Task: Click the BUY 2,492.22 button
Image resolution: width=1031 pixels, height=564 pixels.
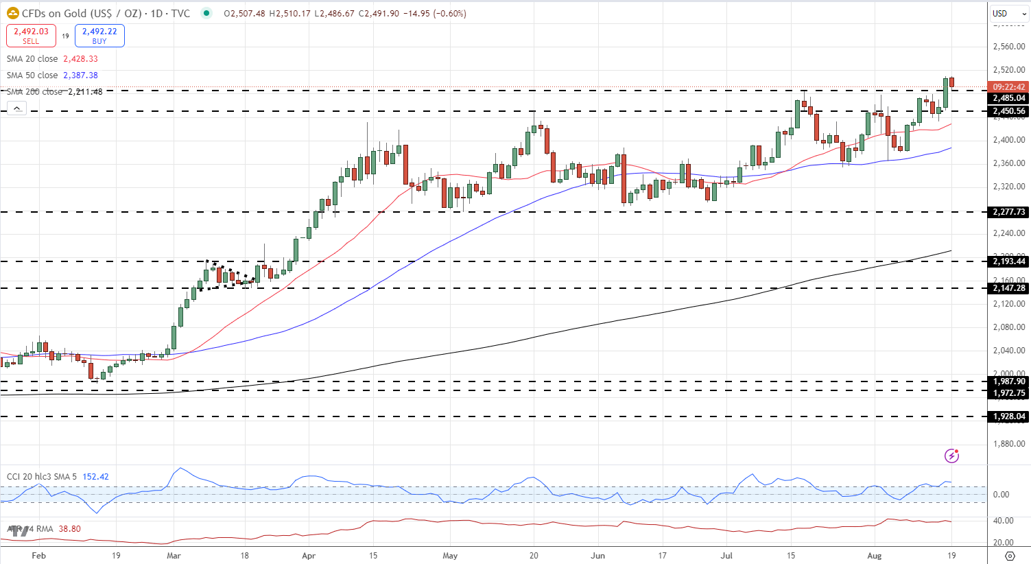Action: [99, 36]
